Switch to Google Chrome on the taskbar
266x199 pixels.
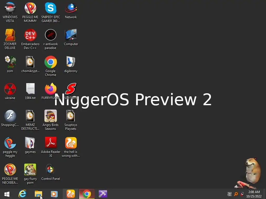pyautogui.click(x=87, y=194)
